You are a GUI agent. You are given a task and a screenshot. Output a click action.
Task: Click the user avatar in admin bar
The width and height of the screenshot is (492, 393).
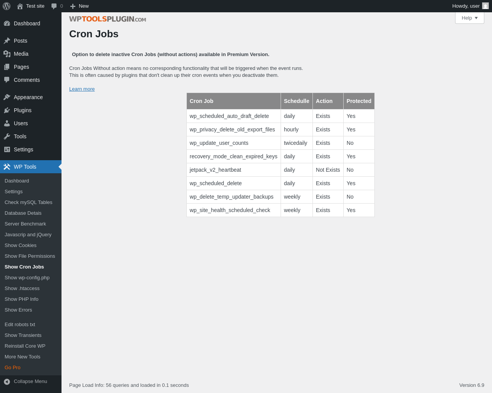(485, 6)
